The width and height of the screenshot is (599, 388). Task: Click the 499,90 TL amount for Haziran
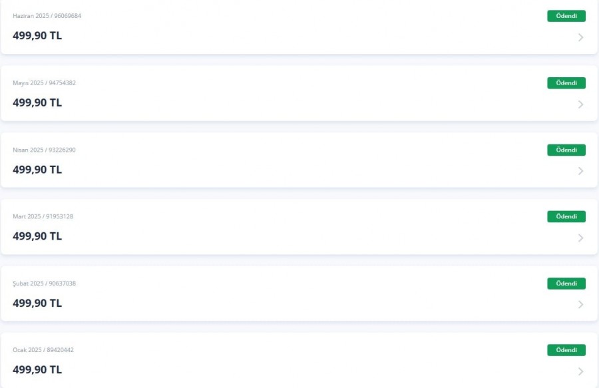[37, 35]
